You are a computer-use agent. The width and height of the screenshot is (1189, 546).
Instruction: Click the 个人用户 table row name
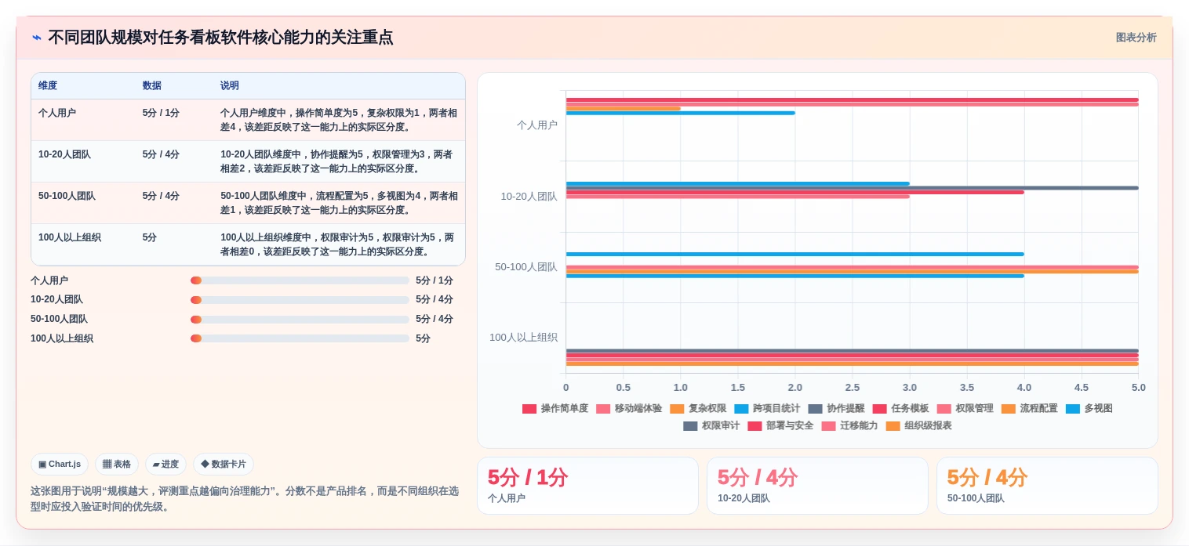(57, 113)
